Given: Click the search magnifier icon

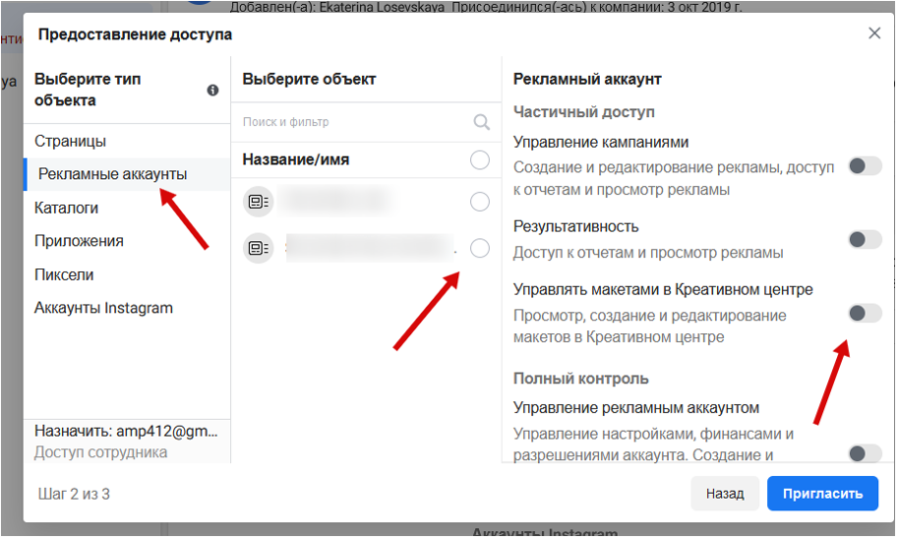Looking at the screenshot, I should [481, 122].
